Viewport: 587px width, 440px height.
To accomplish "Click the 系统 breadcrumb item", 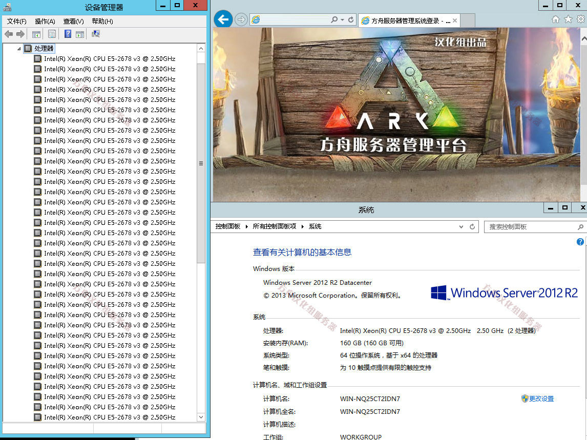I will 315,226.
